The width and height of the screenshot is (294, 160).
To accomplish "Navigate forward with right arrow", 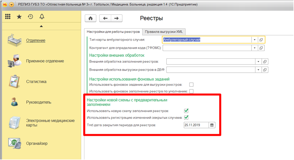I will tap(117, 18).
